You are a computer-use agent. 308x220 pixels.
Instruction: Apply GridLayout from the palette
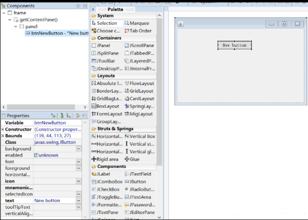pos(139,91)
